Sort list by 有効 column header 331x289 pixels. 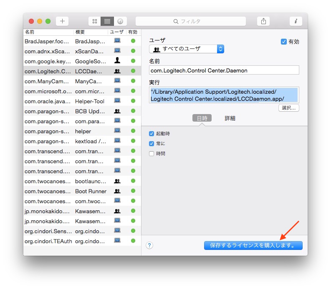(133, 32)
